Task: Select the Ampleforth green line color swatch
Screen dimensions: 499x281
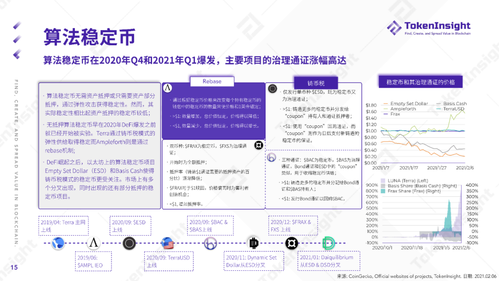Action: 387,109
